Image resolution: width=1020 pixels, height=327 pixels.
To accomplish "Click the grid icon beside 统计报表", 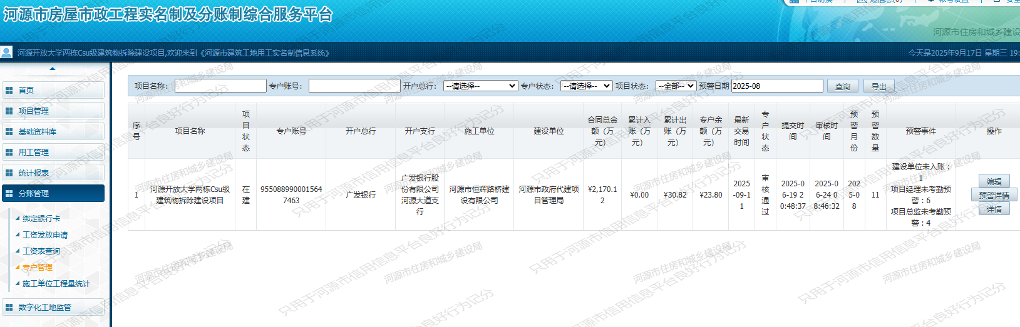I will click(9, 173).
